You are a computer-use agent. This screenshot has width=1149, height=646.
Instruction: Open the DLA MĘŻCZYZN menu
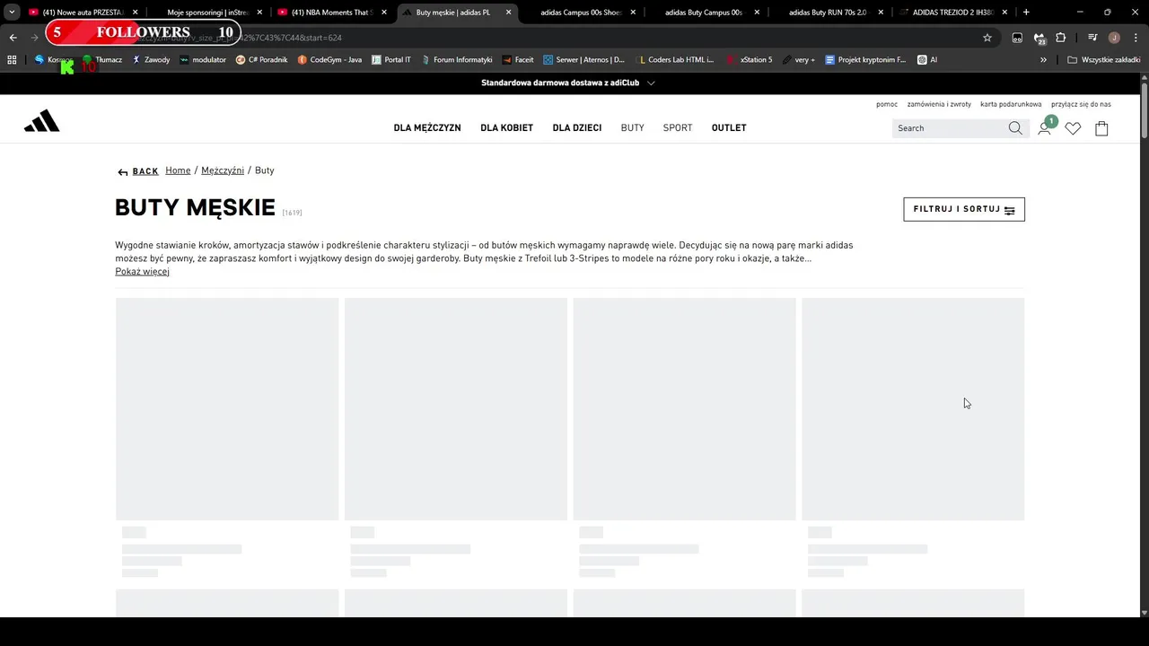(x=427, y=127)
